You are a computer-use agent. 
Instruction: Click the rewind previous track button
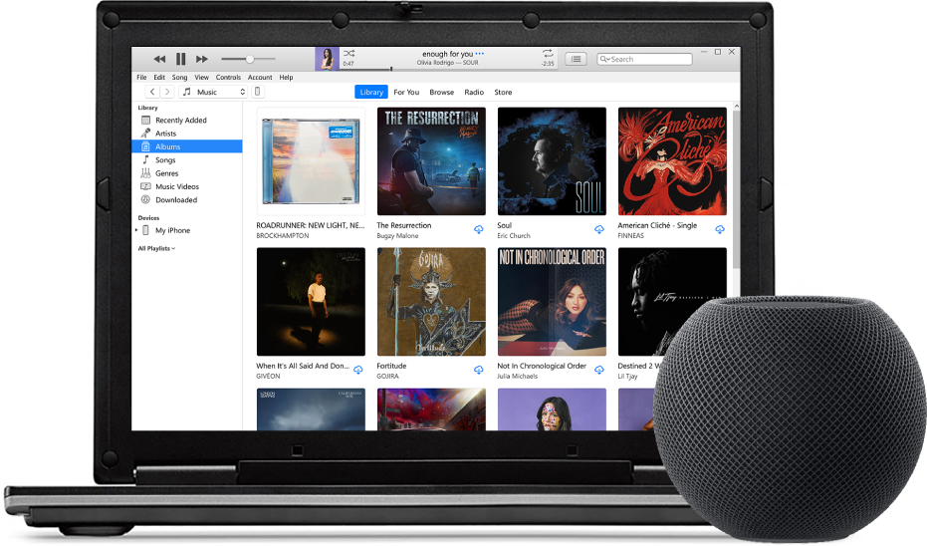tap(159, 59)
